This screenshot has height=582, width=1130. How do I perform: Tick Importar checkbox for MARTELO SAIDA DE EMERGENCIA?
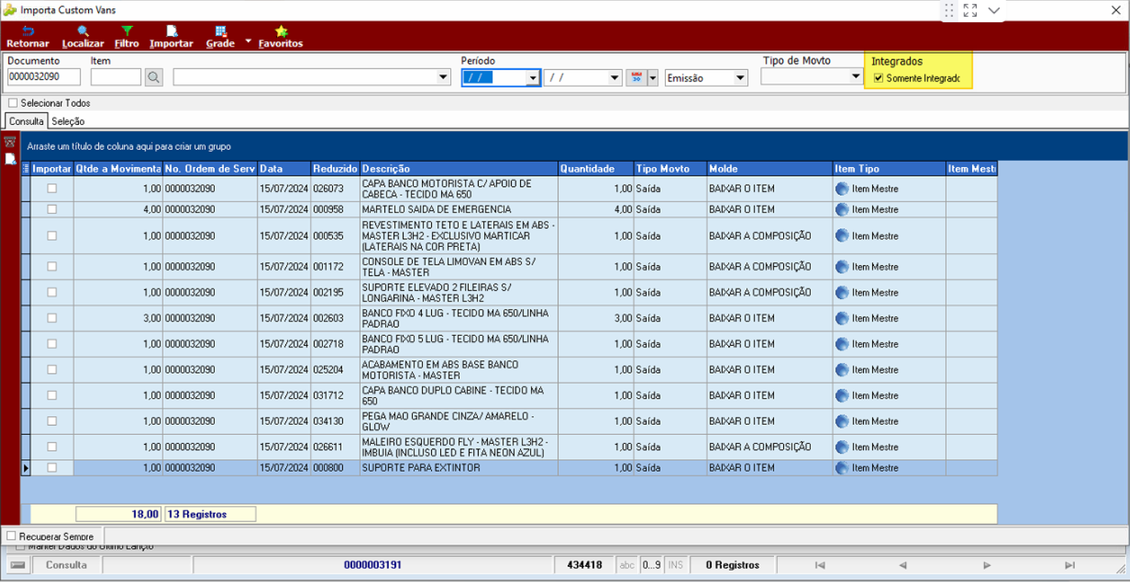(x=52, y=209)
